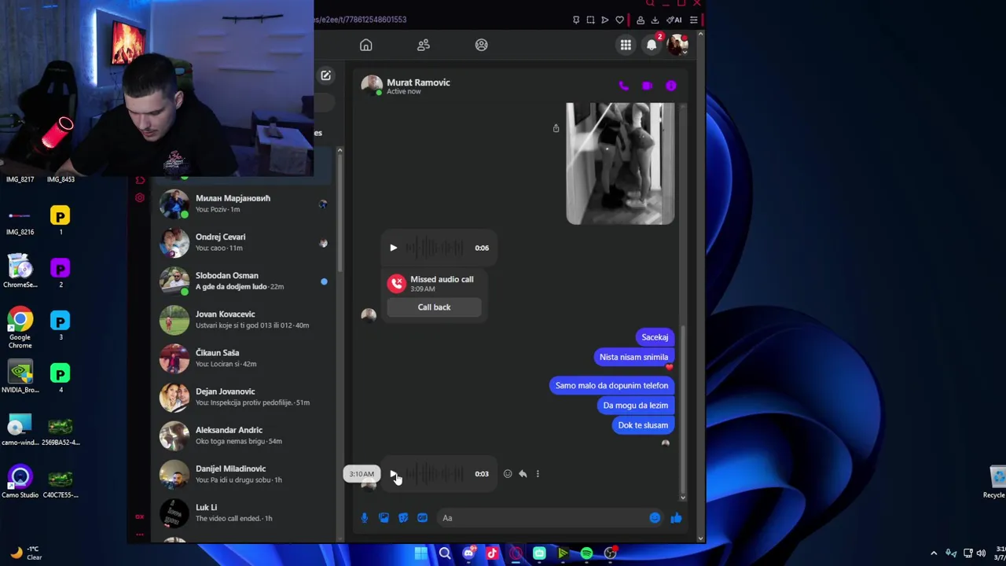Open Windows Start button in taskbar
The width and height of the screenshot is (1006, 566).
click(x=421, y=553)
